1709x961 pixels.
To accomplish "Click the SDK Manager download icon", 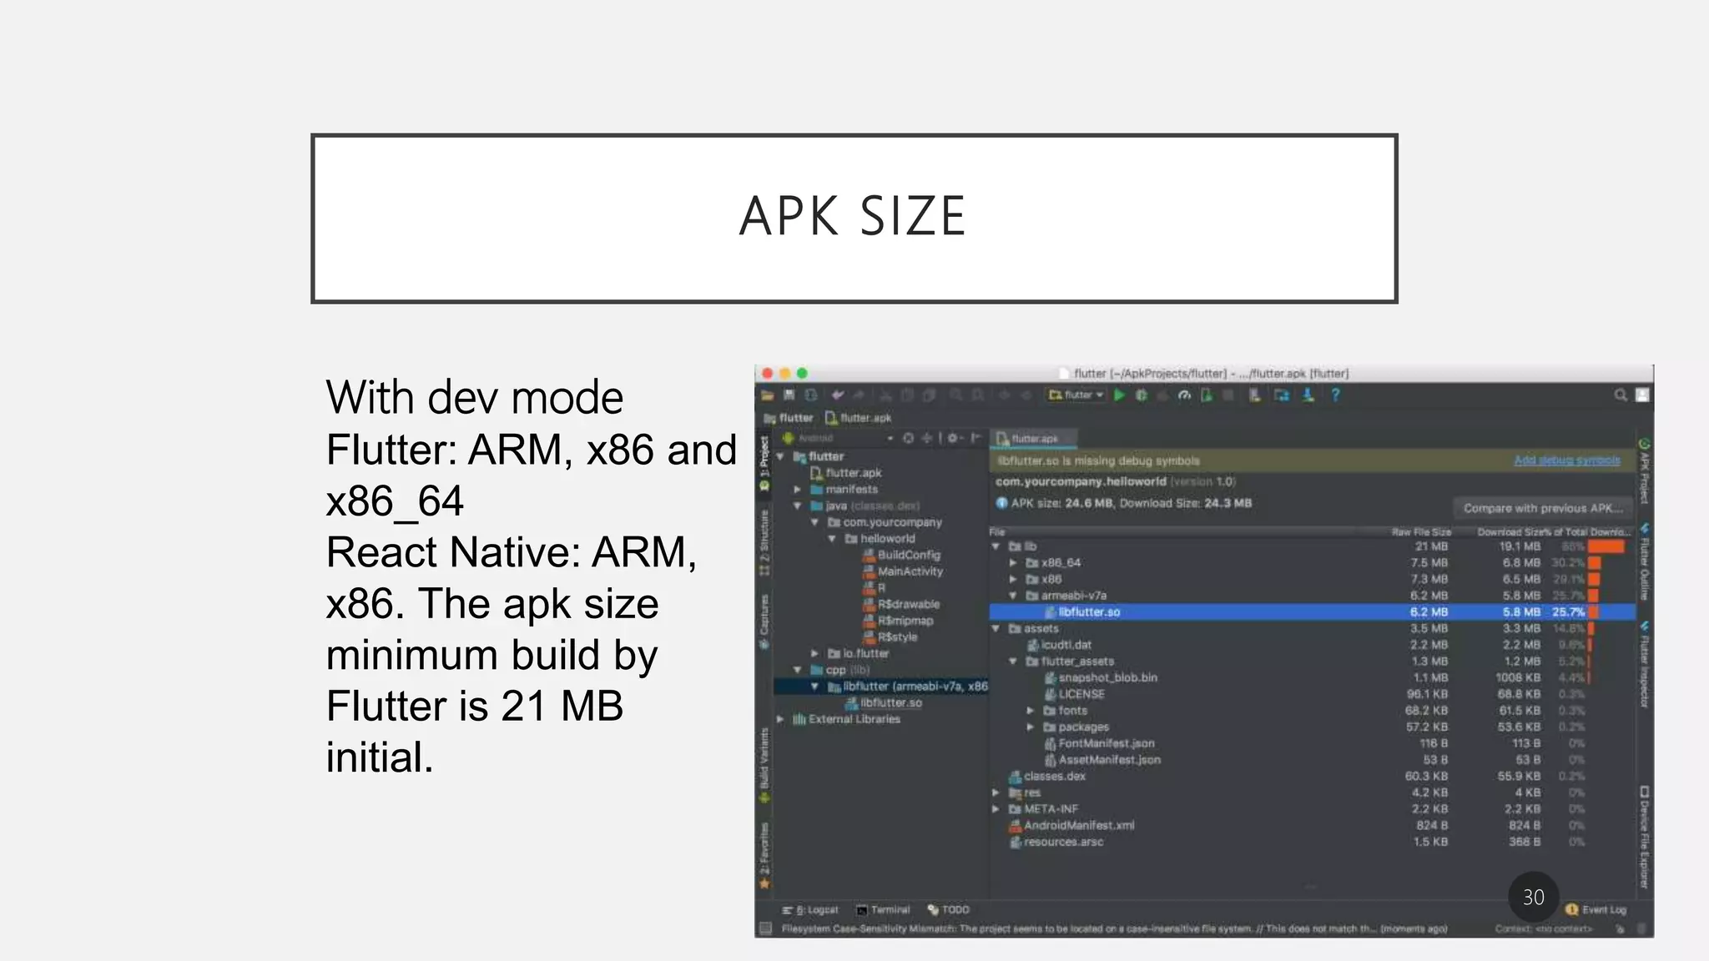I will (x=1308, y=395).
